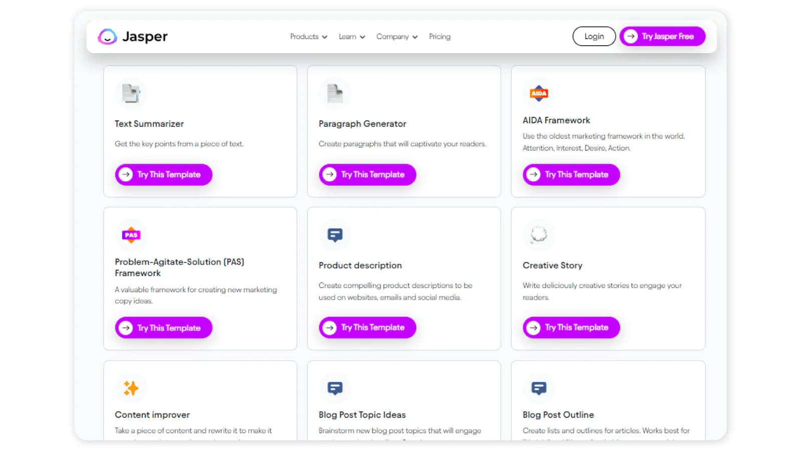Try the Problem-Agitate-Solution Framework template
The height and width of the screenshot is (451, 801).
click(x=164, y=328)
